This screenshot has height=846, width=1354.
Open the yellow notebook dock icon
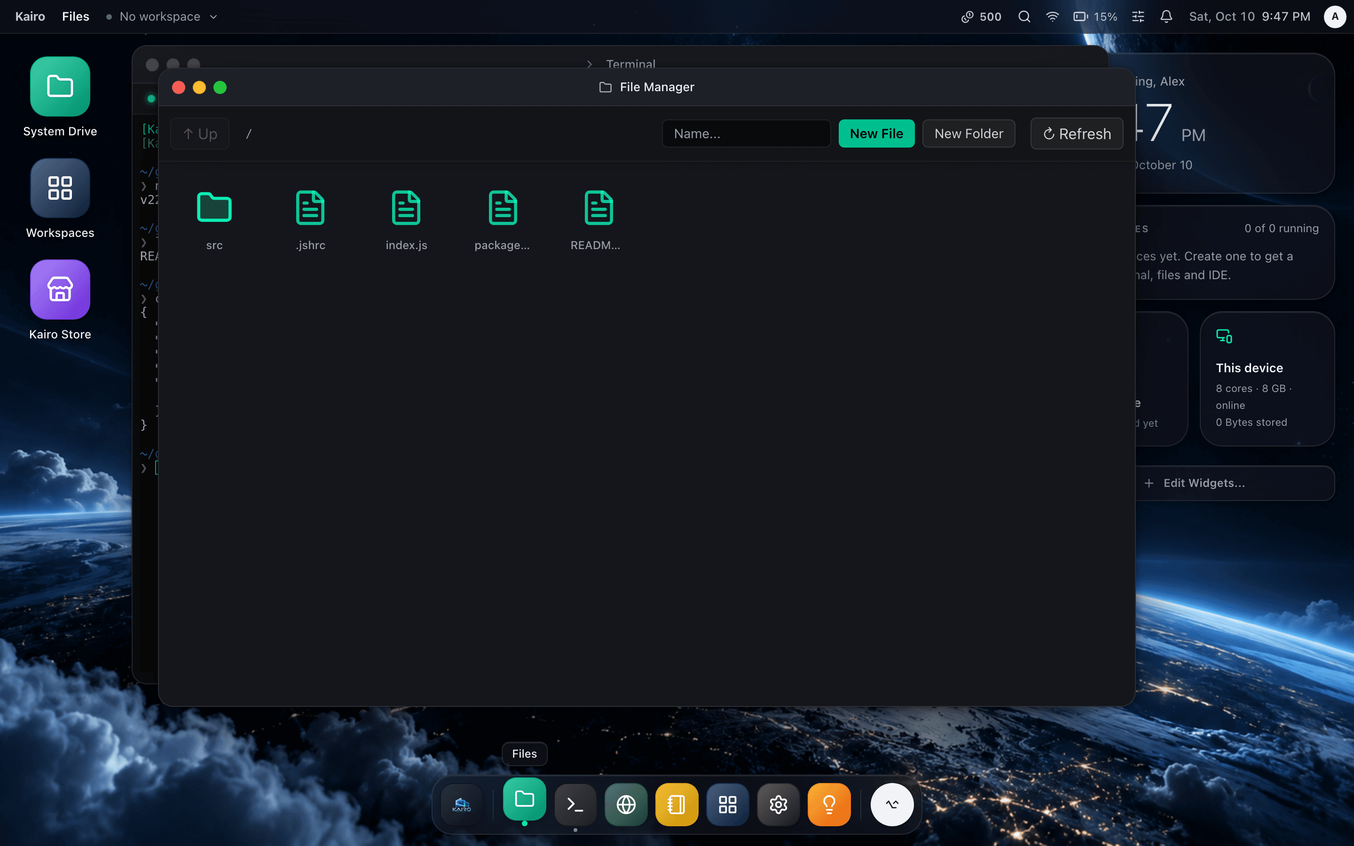[677, 805]
